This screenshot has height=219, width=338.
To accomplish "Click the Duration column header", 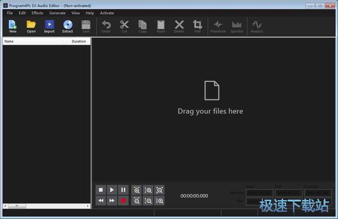I will [78, 41].
